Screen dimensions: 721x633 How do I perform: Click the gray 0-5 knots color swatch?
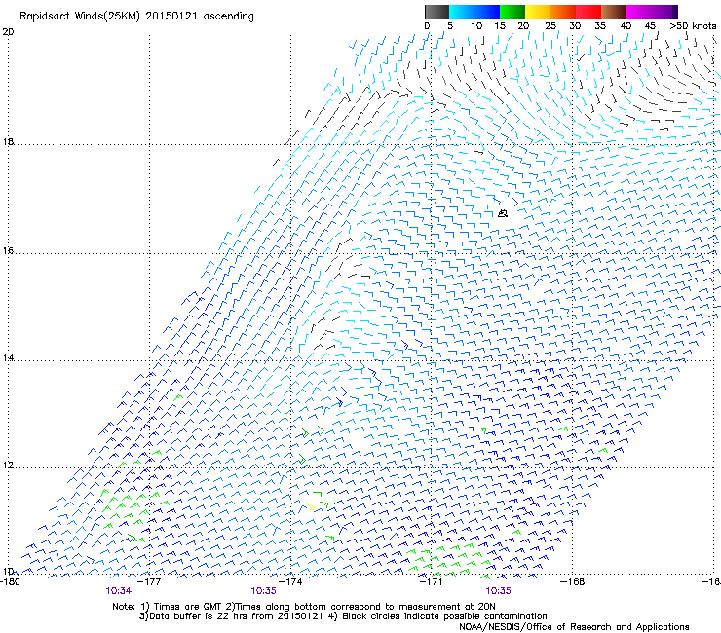click(436, 12)
